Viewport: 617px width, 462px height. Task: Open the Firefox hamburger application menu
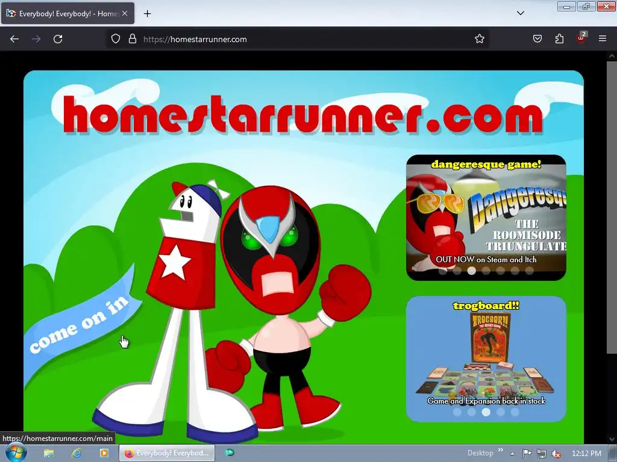pyautogui.click(x=603, y=39)
